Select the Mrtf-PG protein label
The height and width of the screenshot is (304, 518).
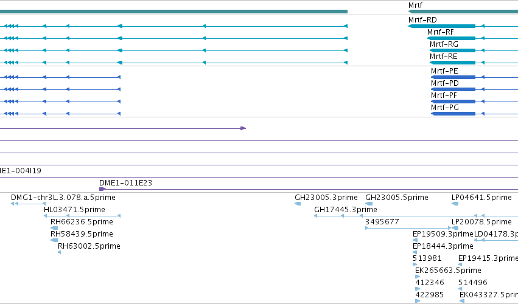pyautogui.click(x=445, y=108)
